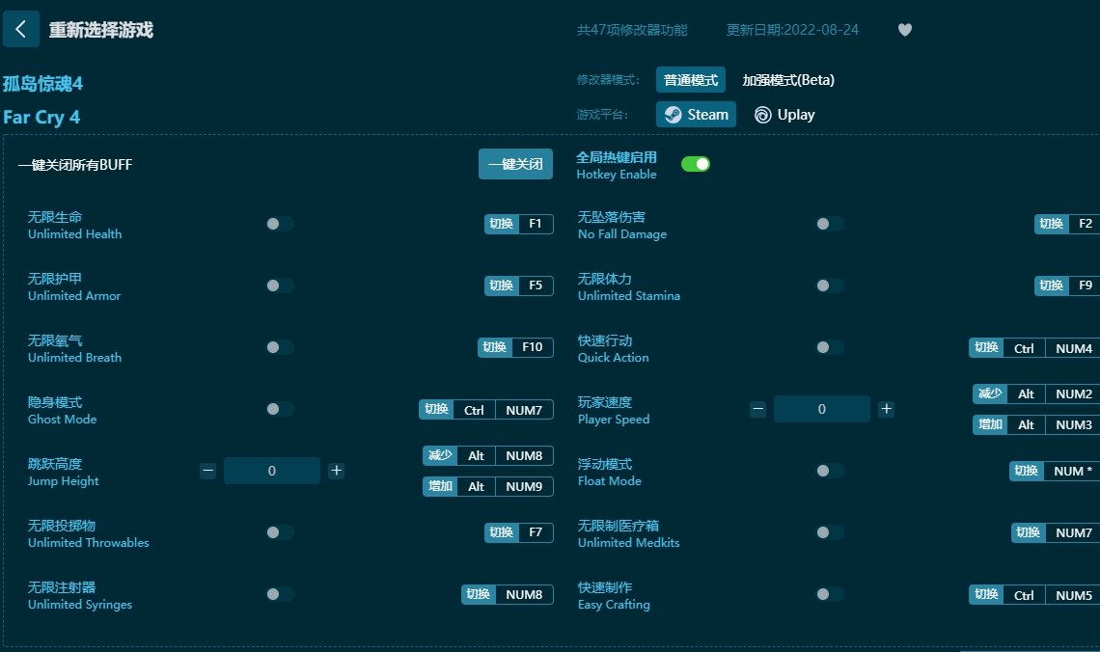Screen dimensions: 1100x652
Task: Click the 一键关闭 button
Action: 515,164
